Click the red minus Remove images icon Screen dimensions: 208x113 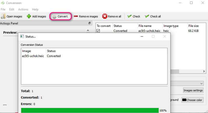click(76, 16)
